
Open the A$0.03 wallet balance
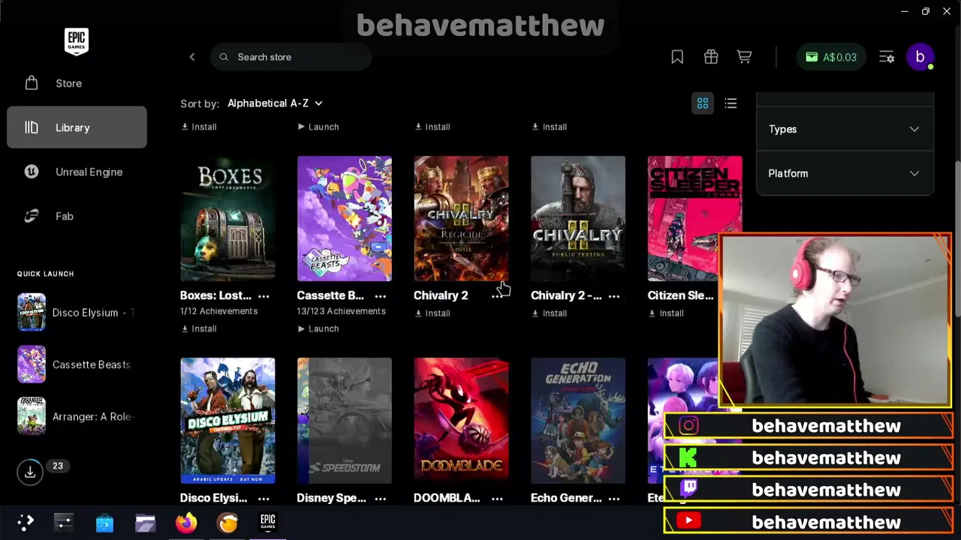click(x=830, y=57)
